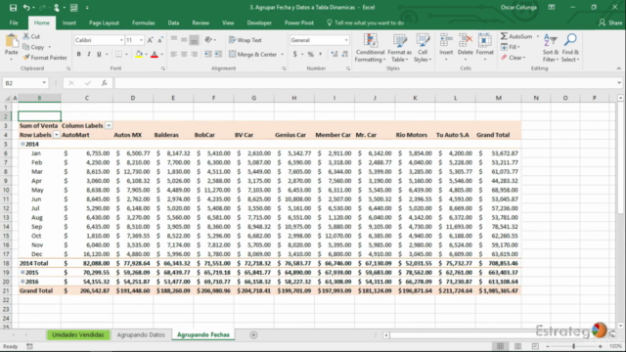Select Align Right
The width and height of the screenshot is (626, 352).
194,55
